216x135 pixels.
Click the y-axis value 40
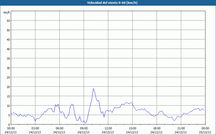(x=8, y=49)
